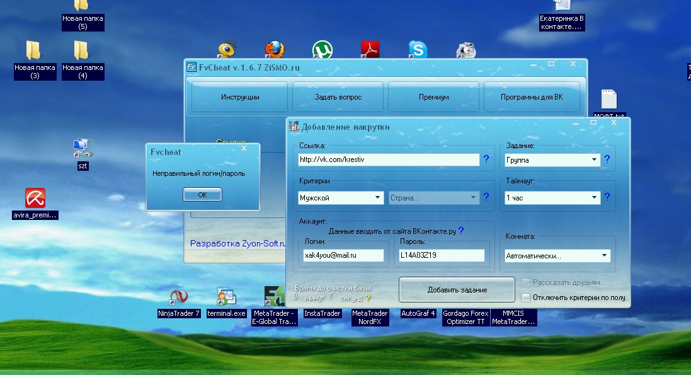
Task: Open the gender dropdown showing Мужской
Action: pos(340,198)
